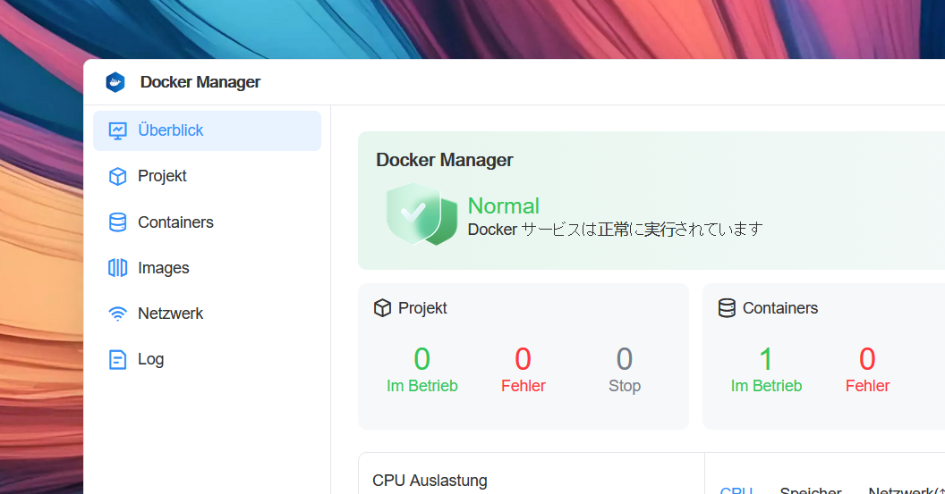Screen dimensions: 945x494
Task: Click the Containers database icon in sidebar
Action: click(x=117, y=222)
